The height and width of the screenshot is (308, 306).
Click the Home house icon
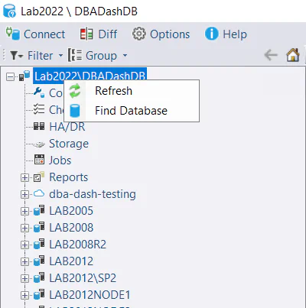(293, 55)
